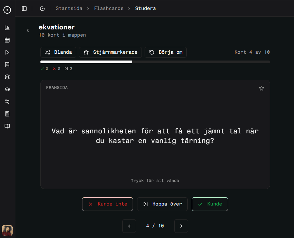Open the sliders settings sidebar icon
294x238 pixels.
pos(7,102)
